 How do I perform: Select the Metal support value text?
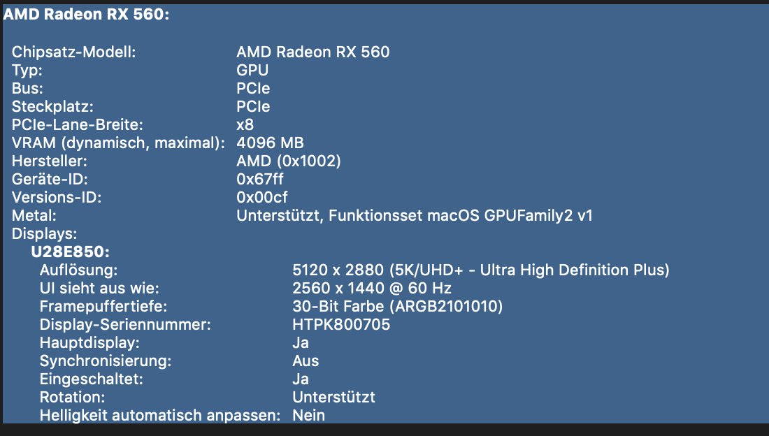414,216
